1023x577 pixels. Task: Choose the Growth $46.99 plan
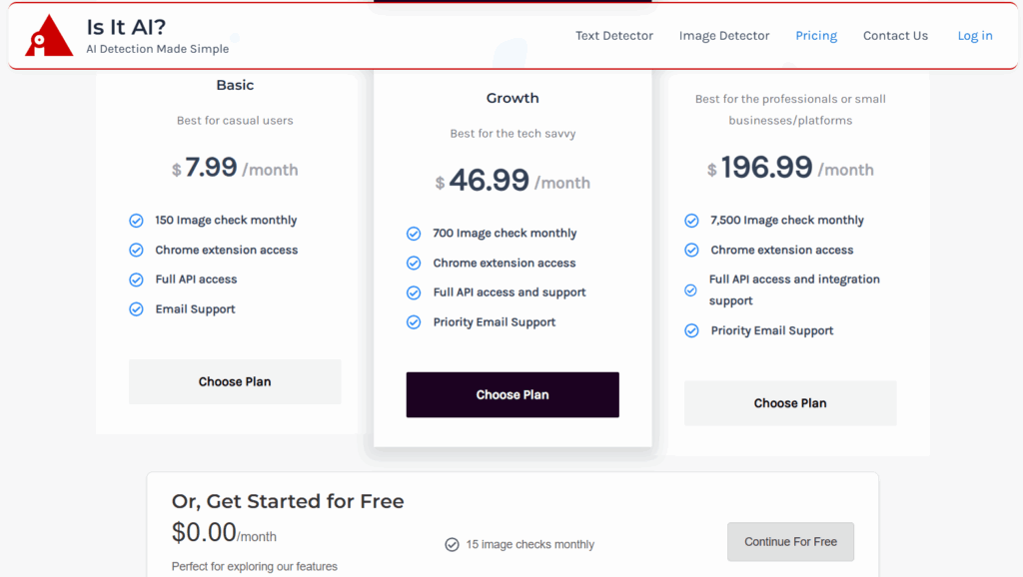(512, 394)
